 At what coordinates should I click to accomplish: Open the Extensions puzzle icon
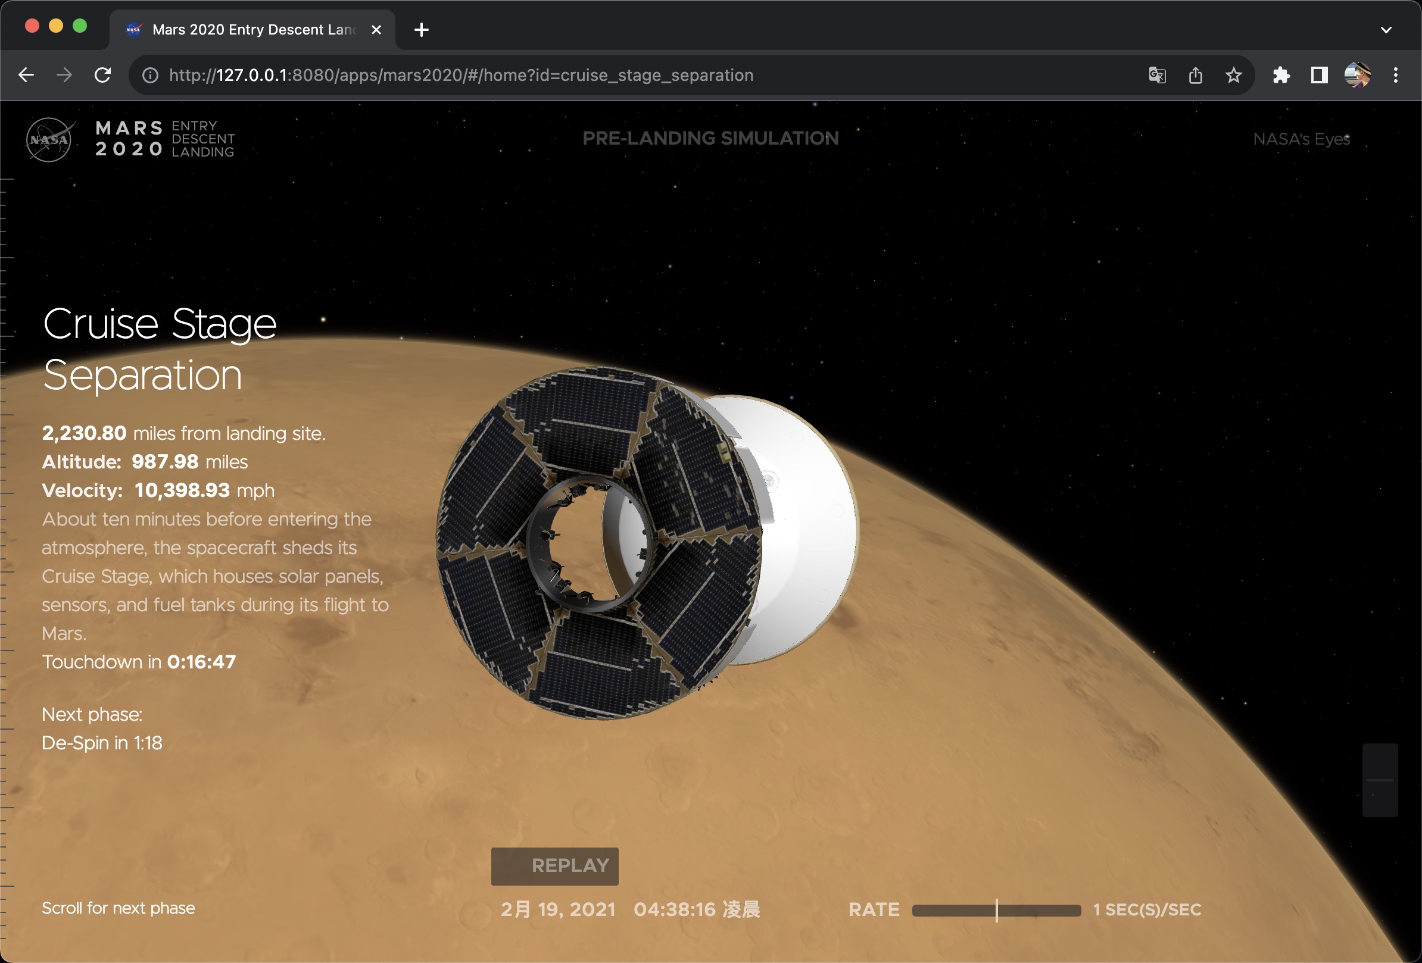coord(1281,75)
